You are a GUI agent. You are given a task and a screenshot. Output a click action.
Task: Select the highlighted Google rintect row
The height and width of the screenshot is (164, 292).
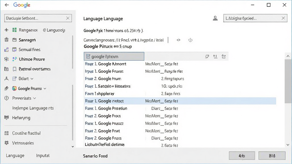click(x=180, y=101)
